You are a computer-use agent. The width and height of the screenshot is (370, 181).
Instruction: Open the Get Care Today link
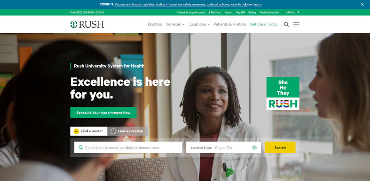click(263, 24)
